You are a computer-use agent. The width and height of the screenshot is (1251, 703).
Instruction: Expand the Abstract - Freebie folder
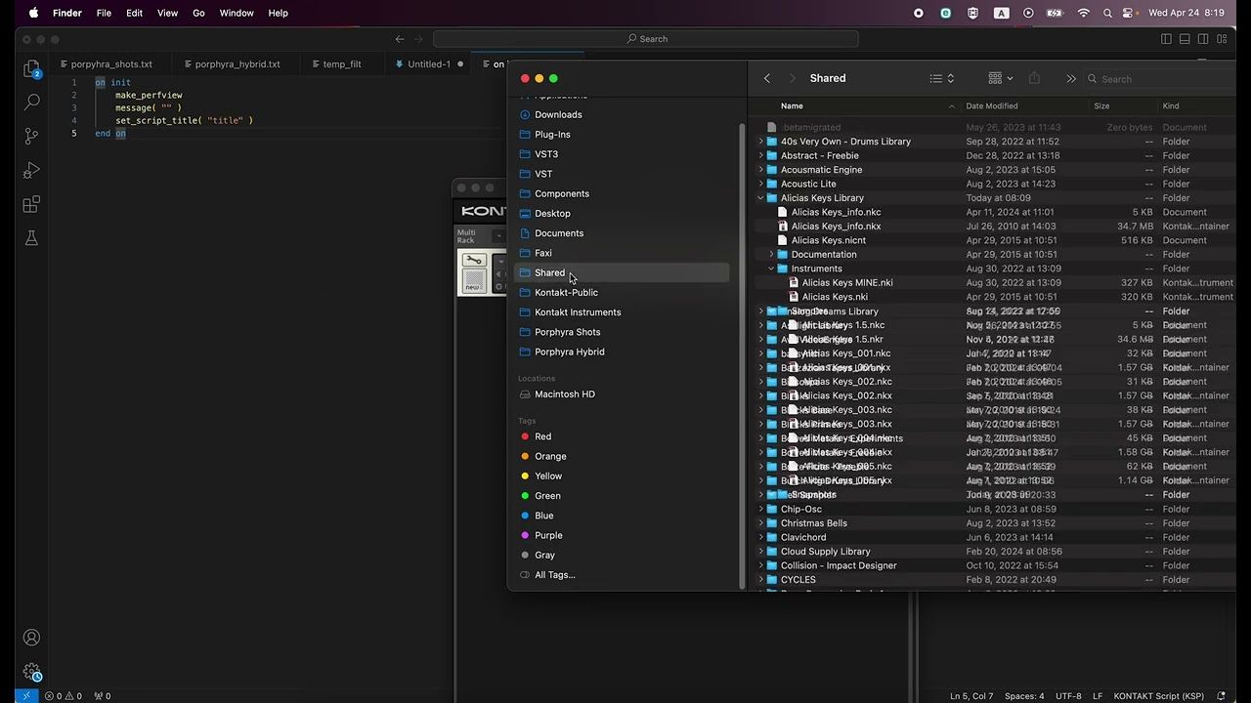click(x=761, y=155)
